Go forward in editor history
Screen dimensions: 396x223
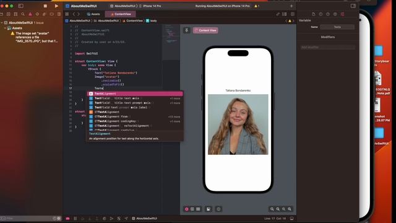pos(79,14)
